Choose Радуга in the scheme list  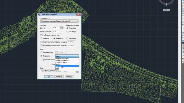(x=67, y=64)
